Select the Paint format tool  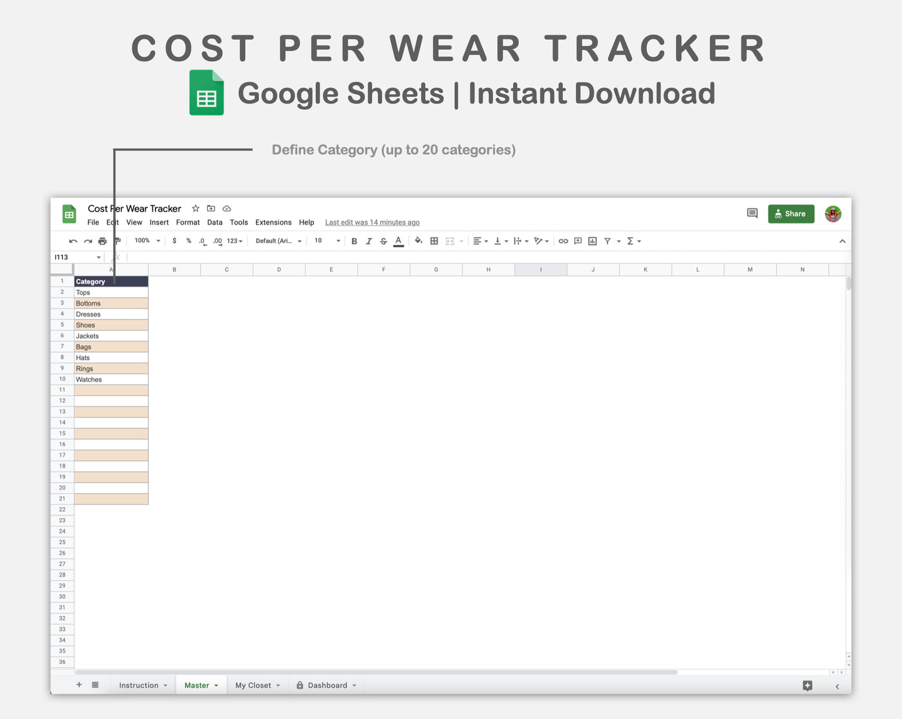coord(117,240)
